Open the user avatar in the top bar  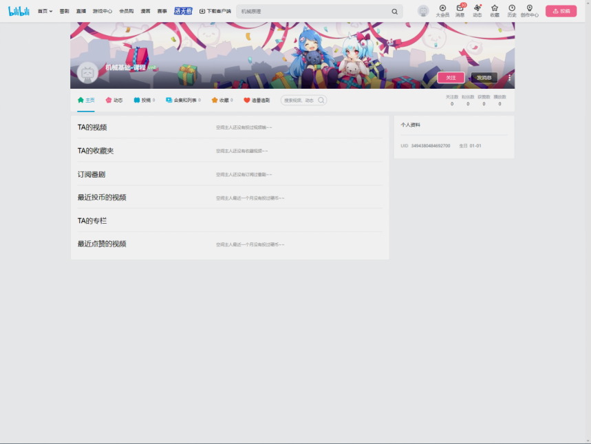point(423,11)
